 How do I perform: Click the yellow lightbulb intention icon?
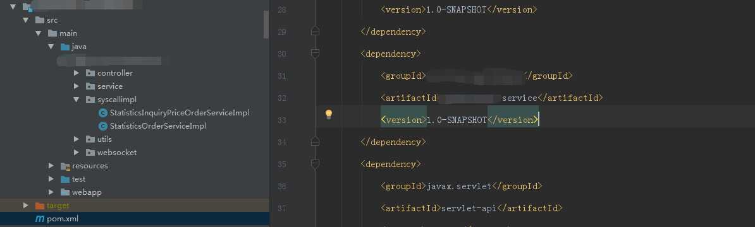pyautogui.click(x=329, y=114)
